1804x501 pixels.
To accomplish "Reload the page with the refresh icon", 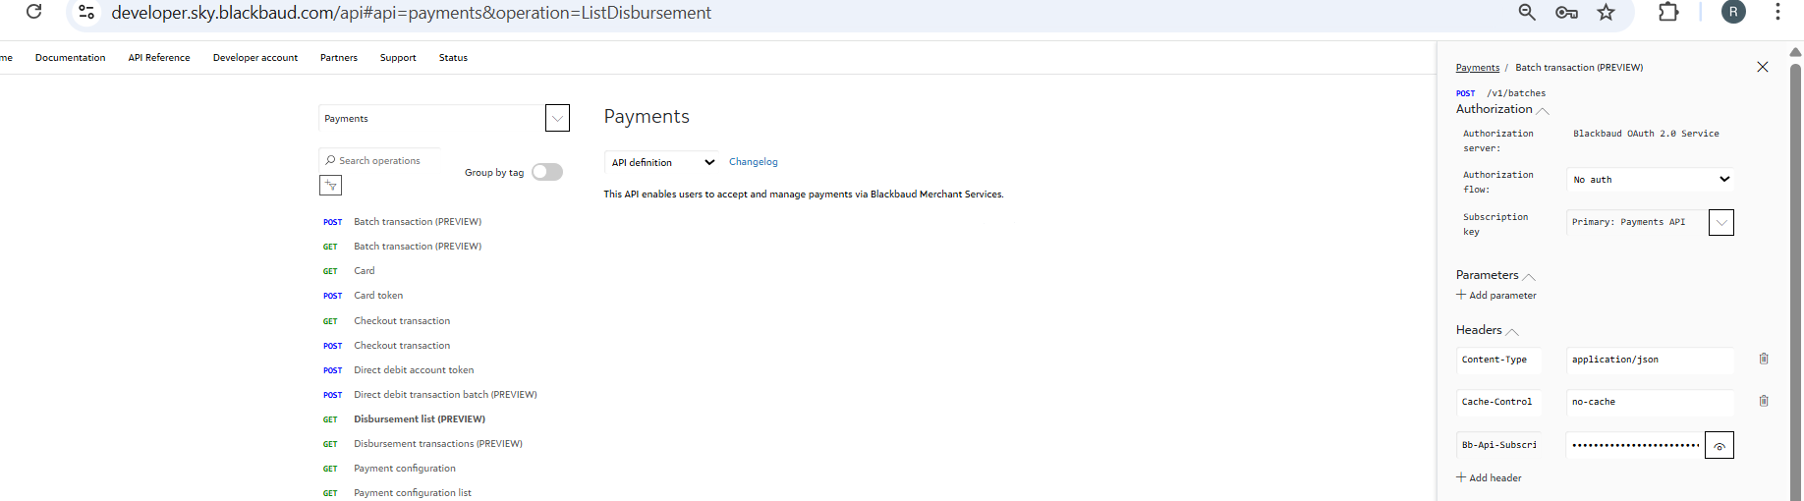I will click(x=33, y=12).
